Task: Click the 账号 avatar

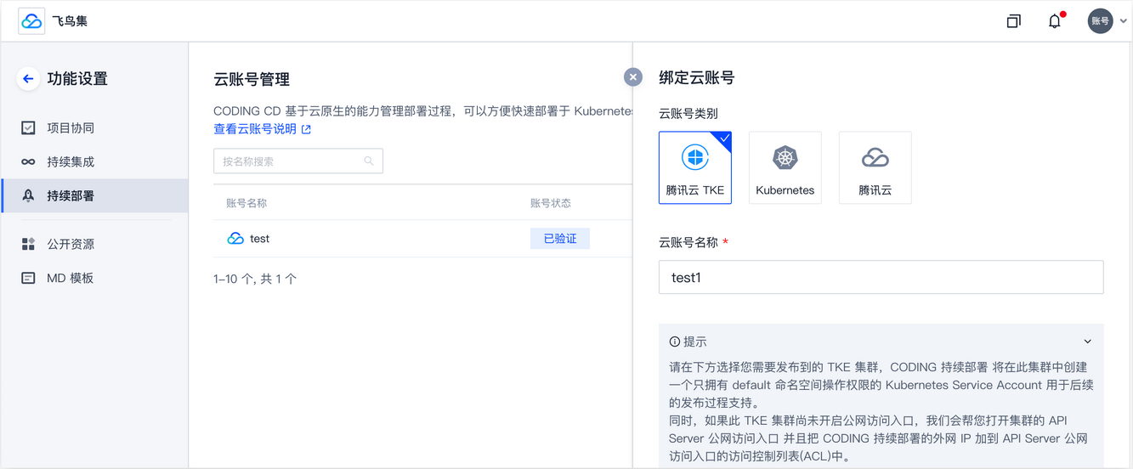Action: (1100, 21)
